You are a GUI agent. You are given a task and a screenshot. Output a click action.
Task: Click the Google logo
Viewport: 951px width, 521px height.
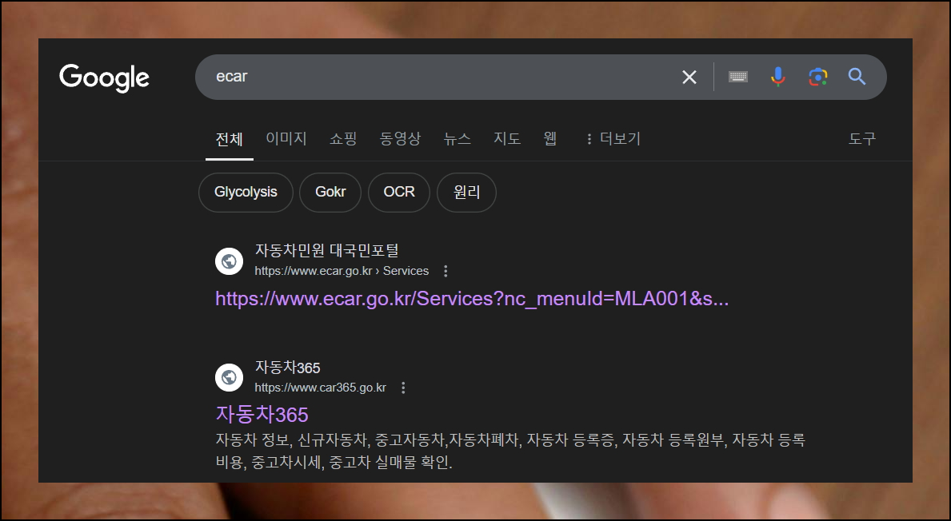104,78
